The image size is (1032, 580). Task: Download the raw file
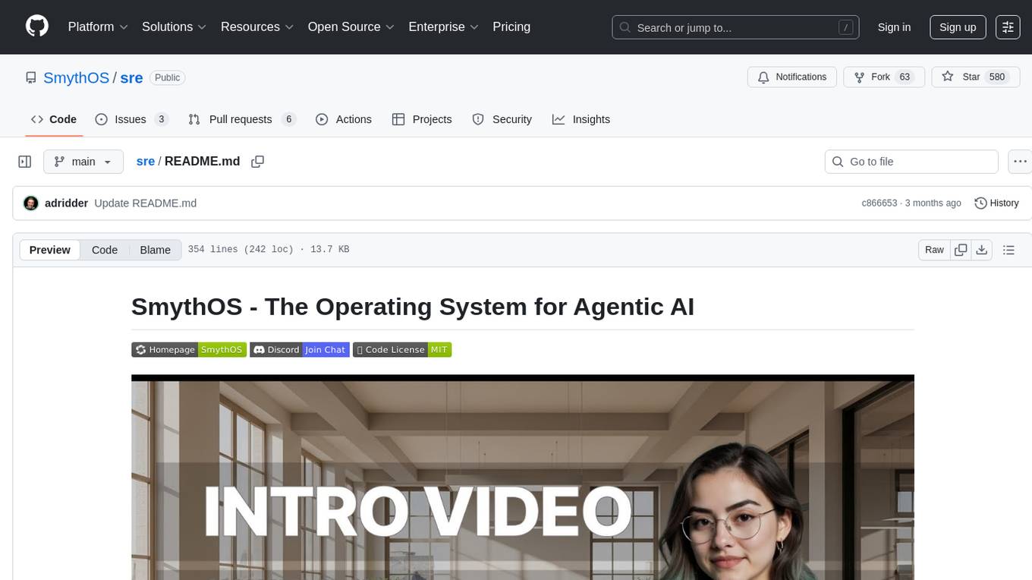(982, 250)
